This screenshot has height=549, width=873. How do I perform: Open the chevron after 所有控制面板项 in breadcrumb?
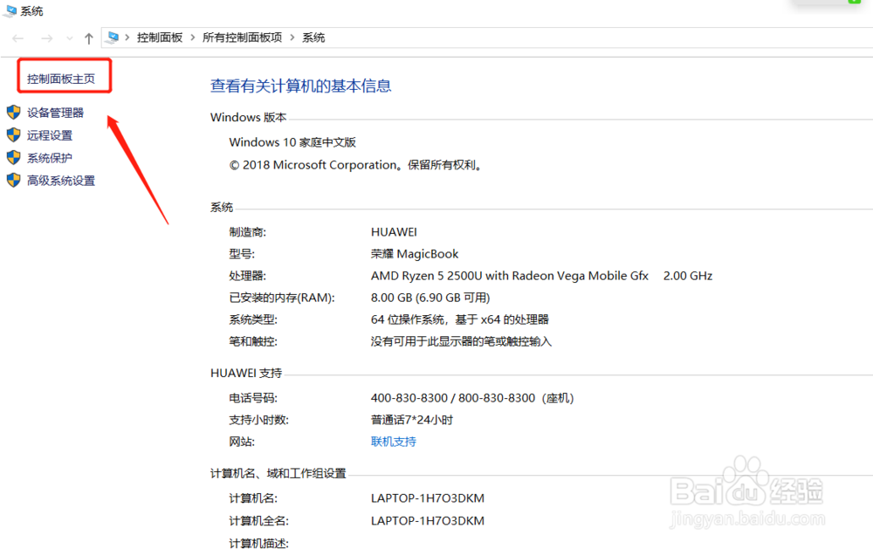tap(293, 38)
